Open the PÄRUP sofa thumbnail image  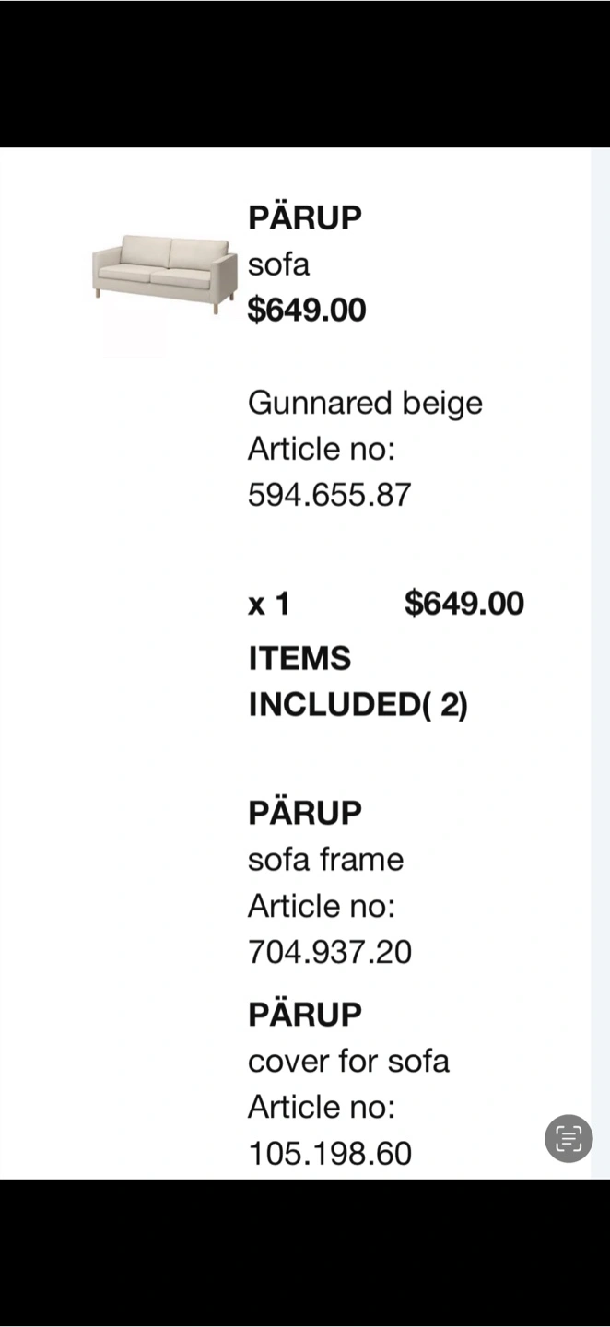pos(162,275)
